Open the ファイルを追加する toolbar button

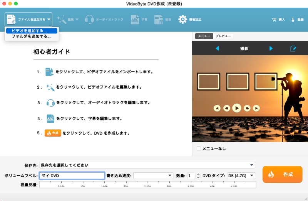click(x=28, y=20)
